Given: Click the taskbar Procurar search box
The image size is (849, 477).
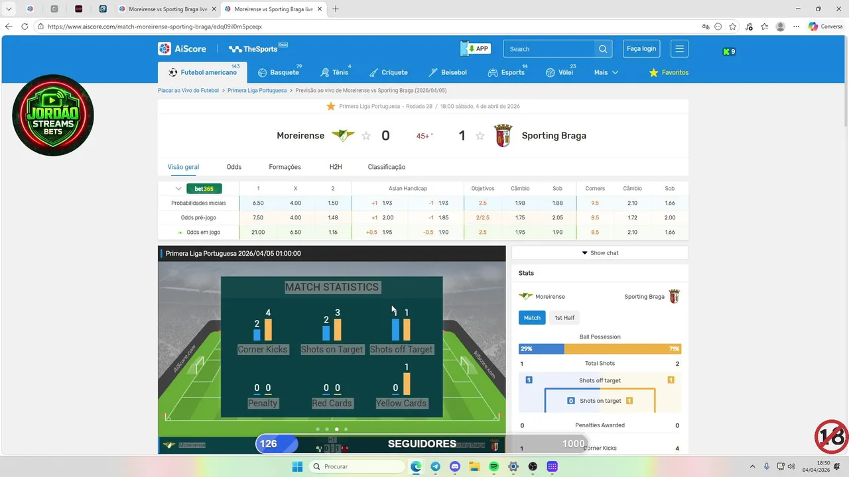Looking at the screenshot, I should tap(358, 466).
